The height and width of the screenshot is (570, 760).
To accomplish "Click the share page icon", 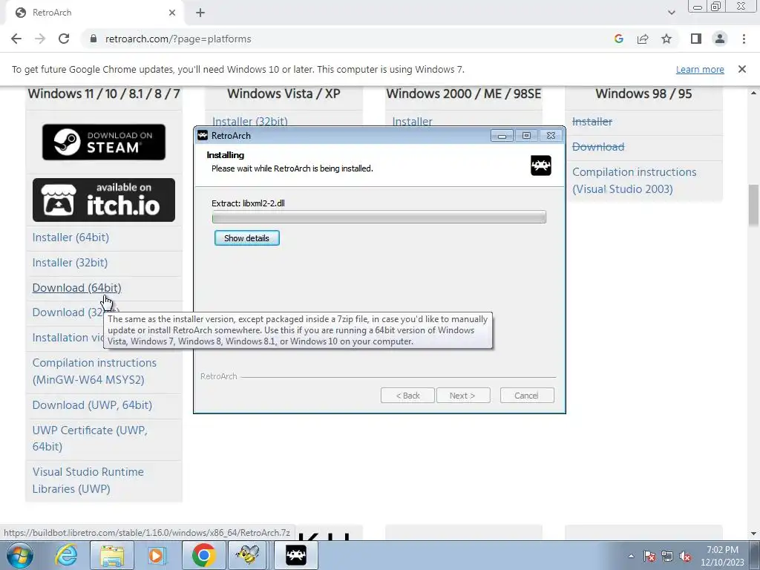I will [x=643, y=39].
